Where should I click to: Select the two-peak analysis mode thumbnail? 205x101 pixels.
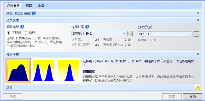click(43, 71)
